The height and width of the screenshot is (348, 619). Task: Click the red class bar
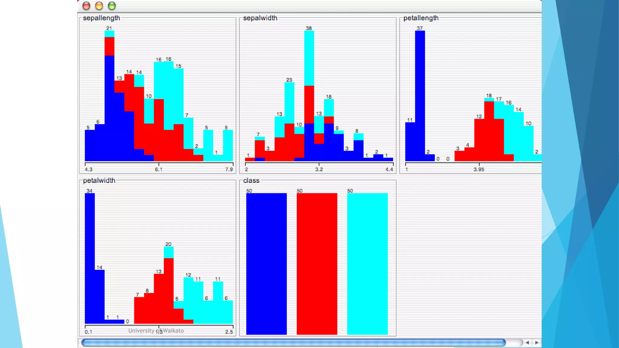[317, 263]
